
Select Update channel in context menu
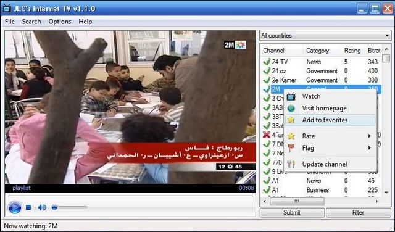pyautogui.click(x=331, y=164)
